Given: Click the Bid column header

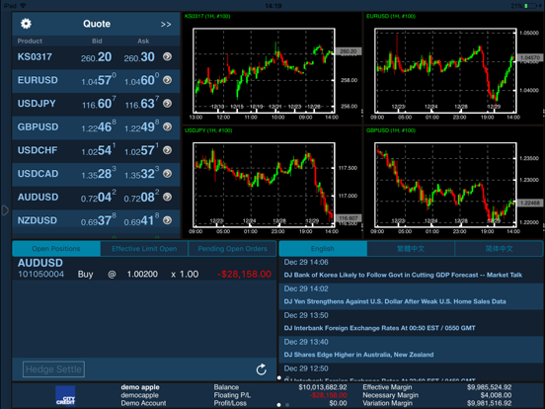Looking at the screenshot, I should pos(97,41).
